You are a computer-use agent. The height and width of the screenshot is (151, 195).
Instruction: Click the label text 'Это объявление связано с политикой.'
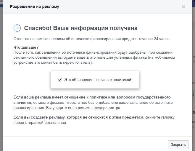[98, 80]
